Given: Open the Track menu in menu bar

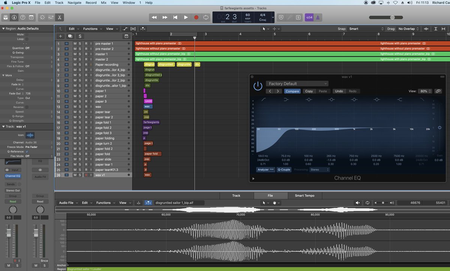Looking at the screenshot, I should coord(59,3).
